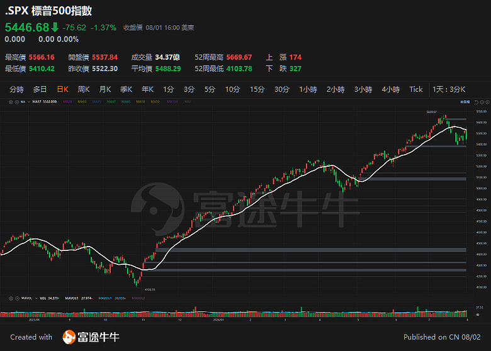Click the green down arrow beside 5446.68
Screen dimensions: 491x351
click(x=55, y=27)
